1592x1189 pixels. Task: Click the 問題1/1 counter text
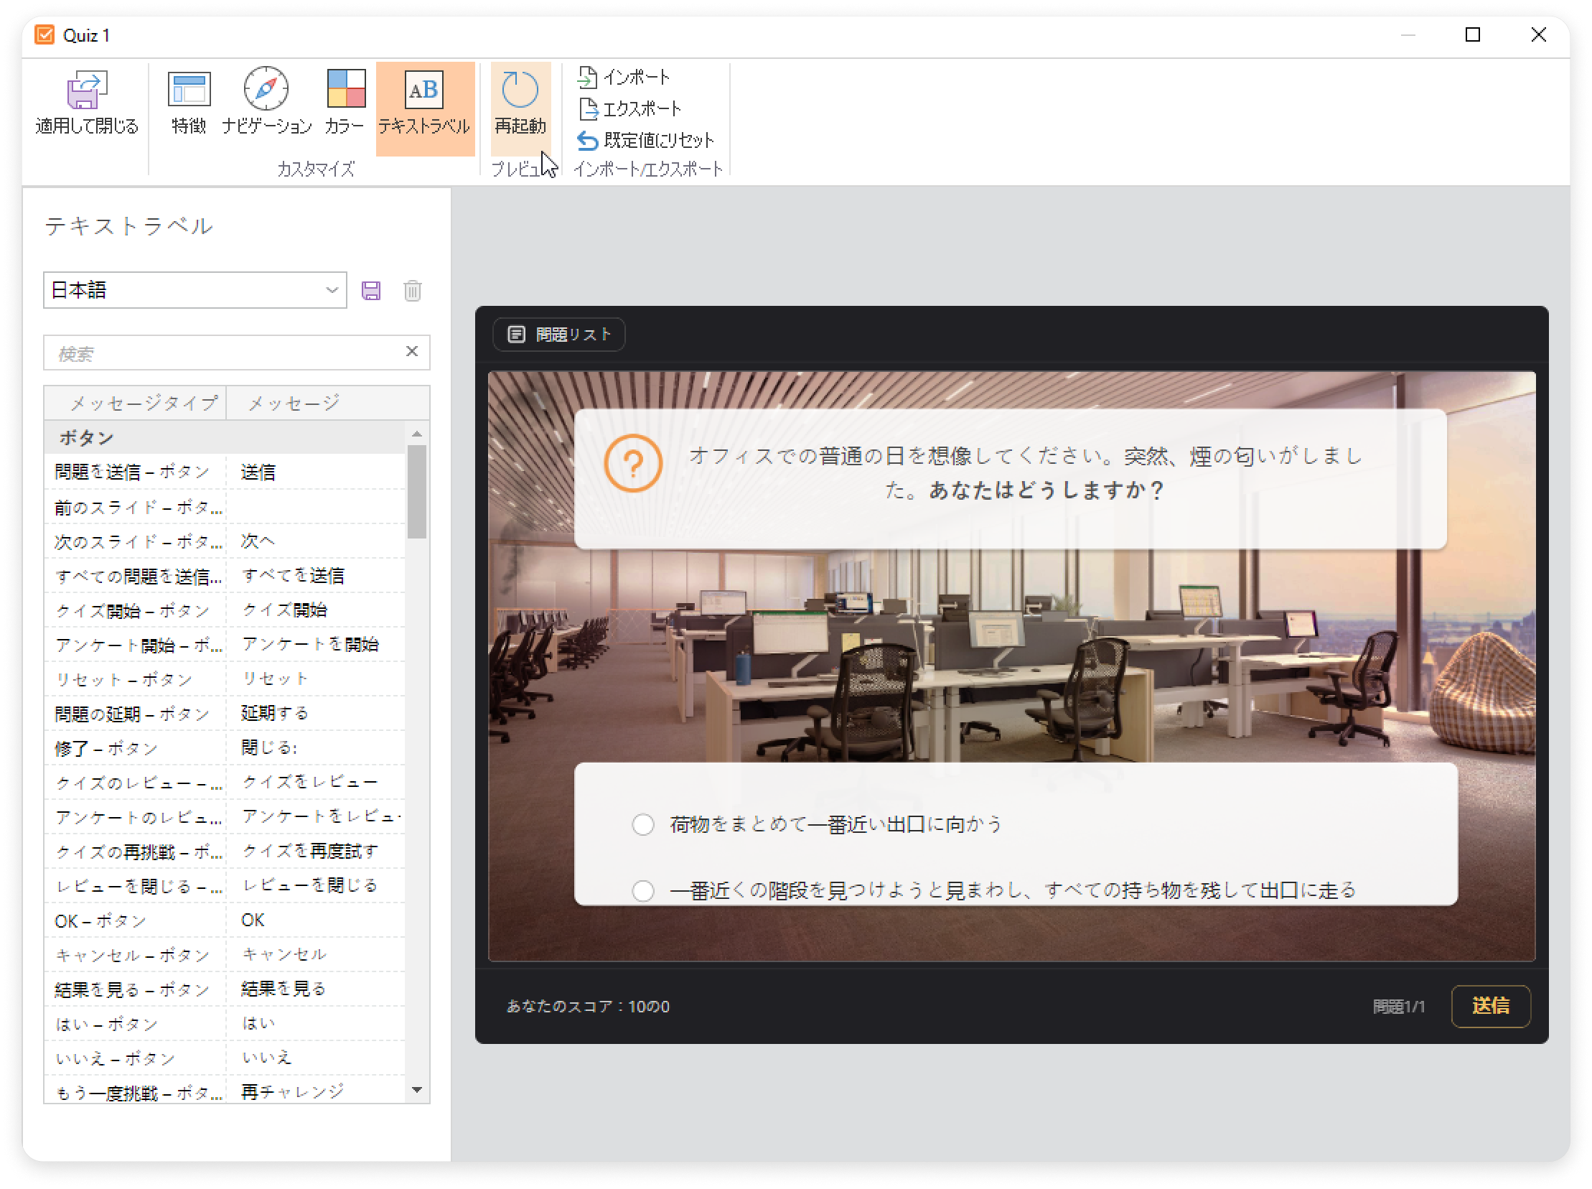[1398, 1007]
